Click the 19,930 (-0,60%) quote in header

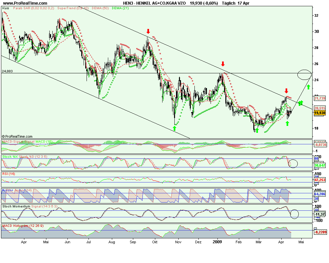click(x=204, y=3)
